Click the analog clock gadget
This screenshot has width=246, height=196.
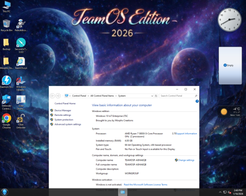tap(229, 20)
